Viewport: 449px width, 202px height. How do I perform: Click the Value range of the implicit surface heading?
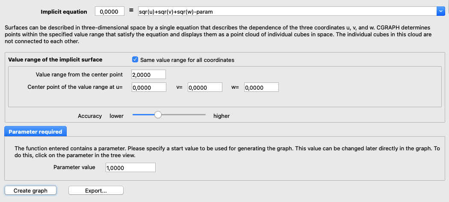(55, 60)
